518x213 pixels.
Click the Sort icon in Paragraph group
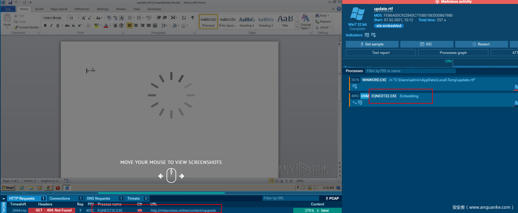coord(184,18)
